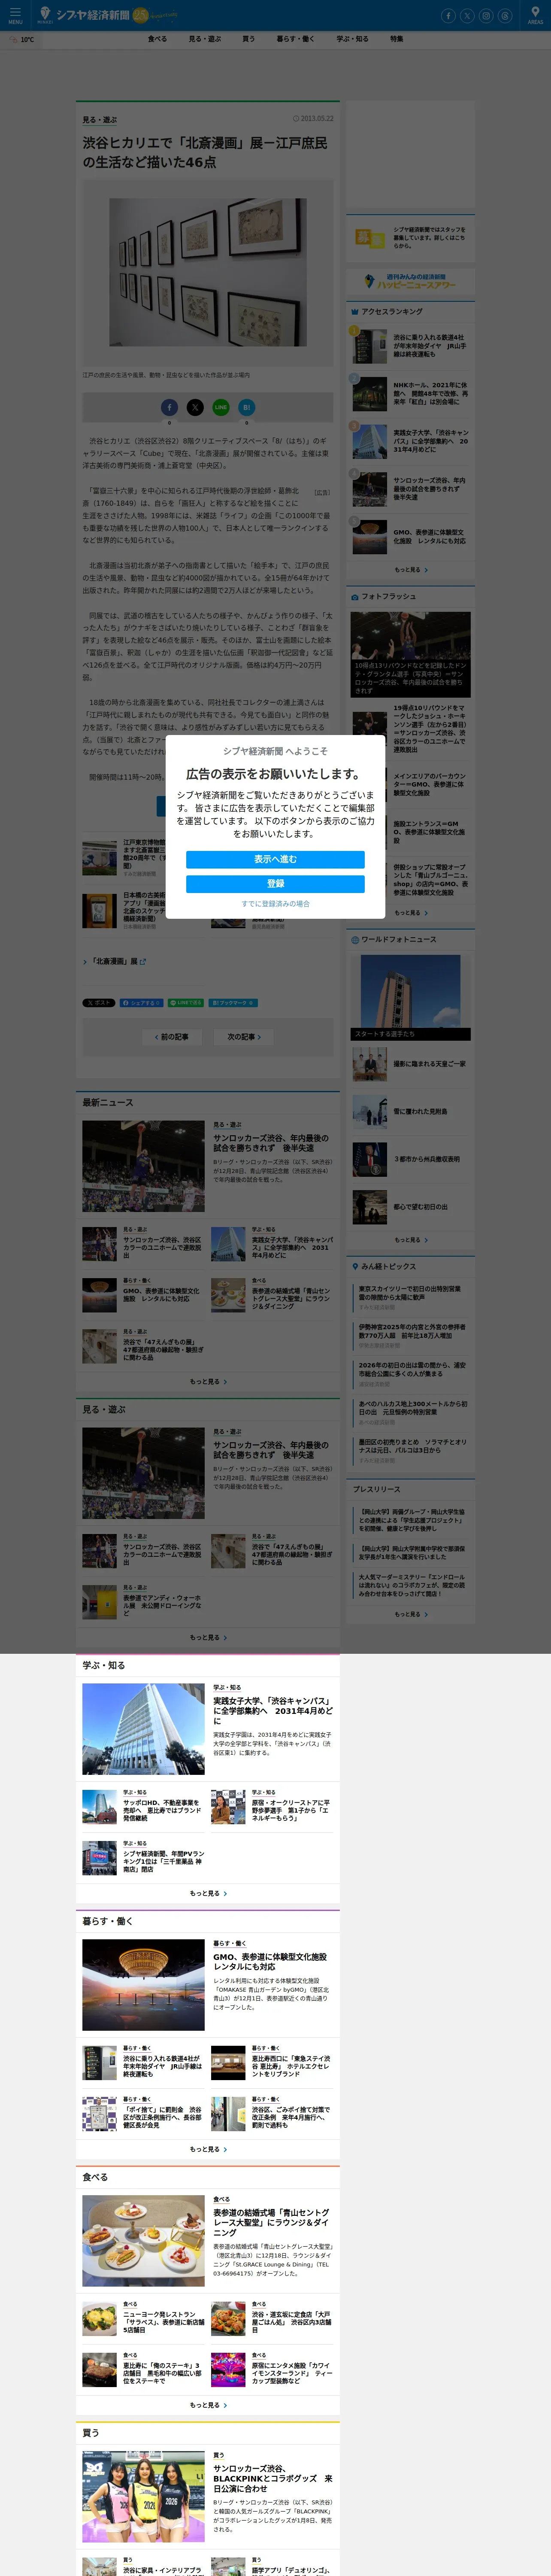Open topic 伊勢神宮2025年の内宮と外宮の参拝者数
Viewport: 551px width, 2576px height.
point(412,1331)
